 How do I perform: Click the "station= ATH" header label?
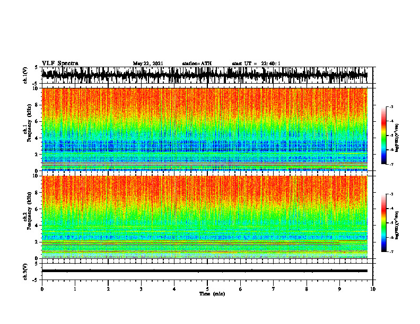[x=197, y=64]
